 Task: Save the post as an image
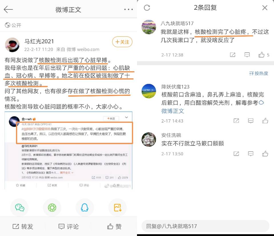pyautogui.click(x=118, y=208)
